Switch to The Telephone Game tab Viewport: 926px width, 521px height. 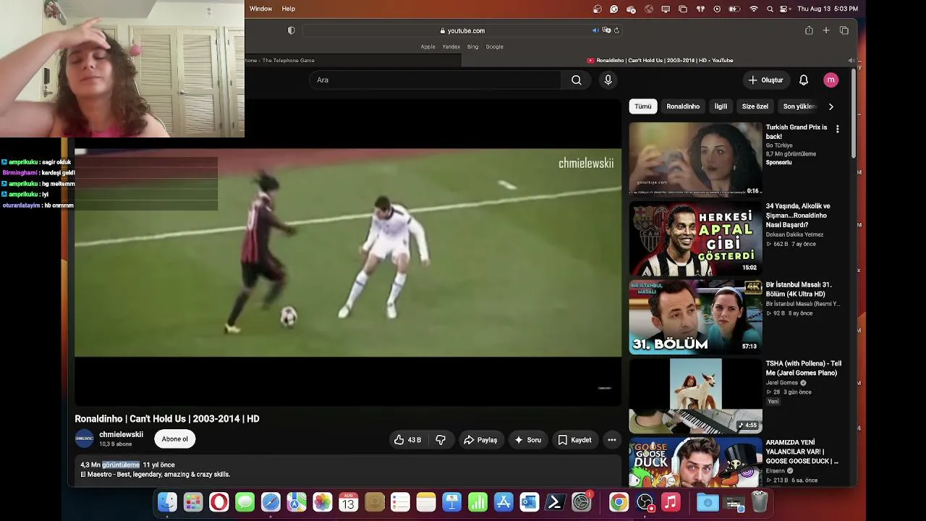coord(353,60)
